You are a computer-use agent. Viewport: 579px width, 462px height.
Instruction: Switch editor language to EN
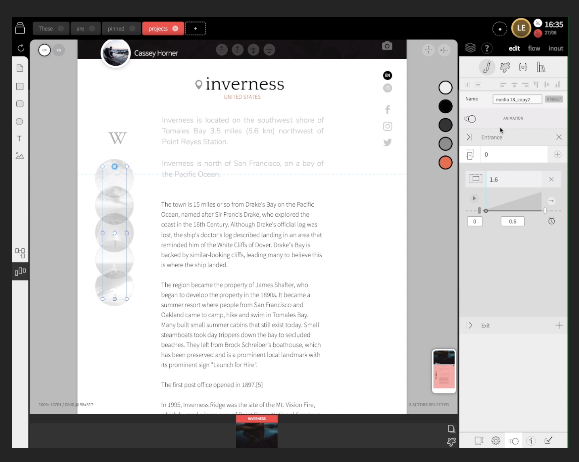[44, 50]
